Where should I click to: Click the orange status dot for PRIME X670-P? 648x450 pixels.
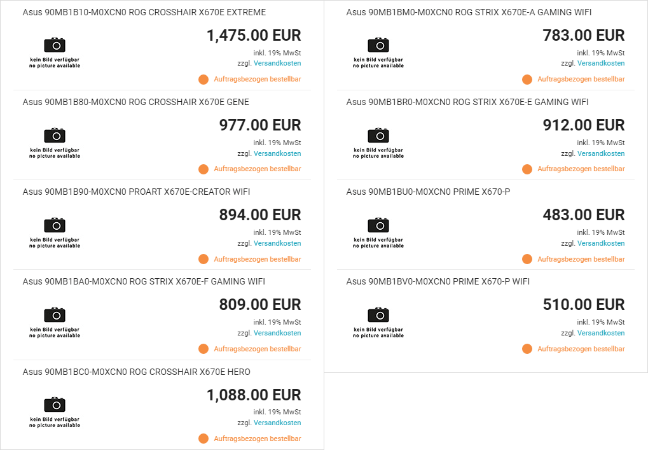coord(527,259)
